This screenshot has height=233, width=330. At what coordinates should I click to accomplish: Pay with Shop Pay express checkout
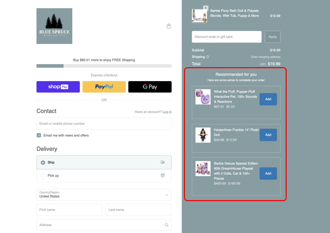pyautogui.click(x=58, y=87)
